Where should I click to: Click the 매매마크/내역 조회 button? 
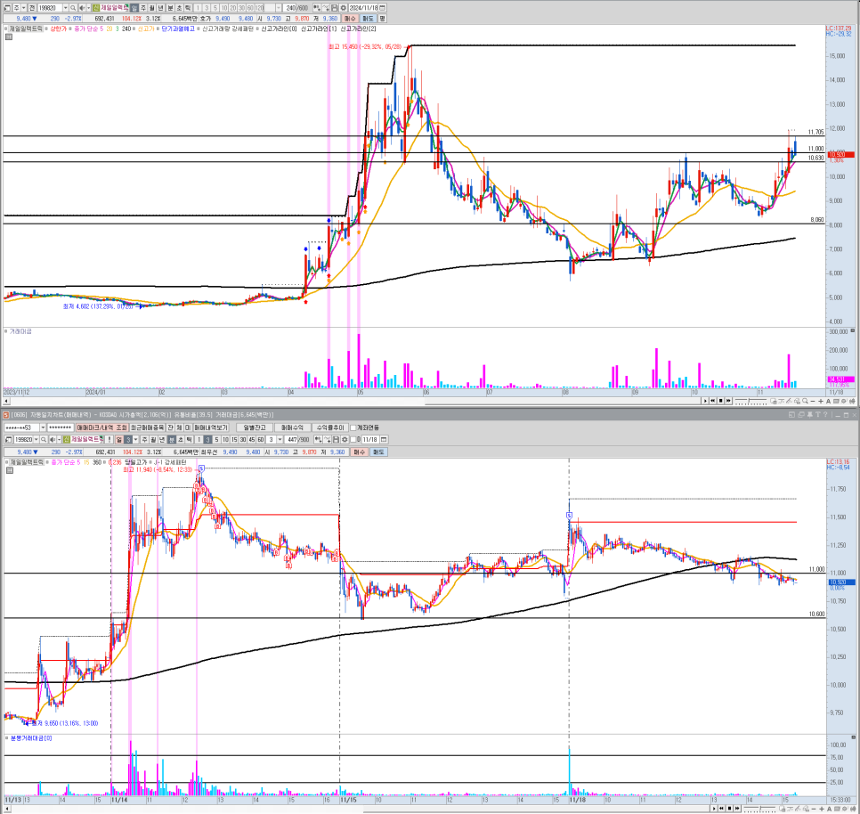[101, 427]
